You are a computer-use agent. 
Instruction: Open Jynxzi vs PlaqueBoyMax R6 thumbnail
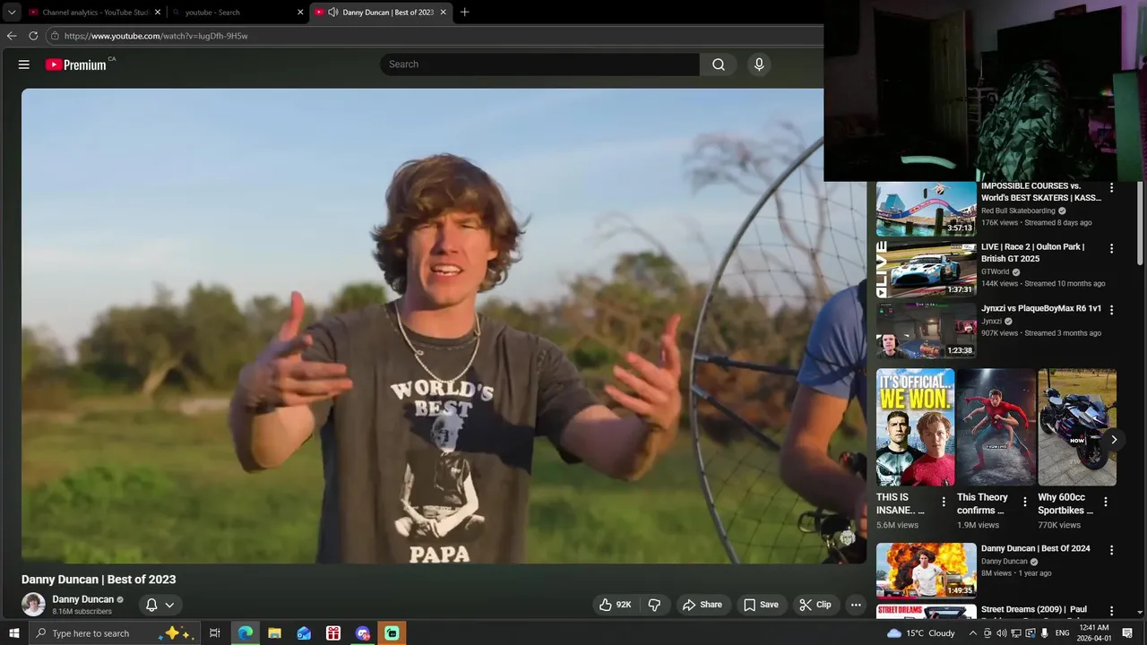[926, 331]
